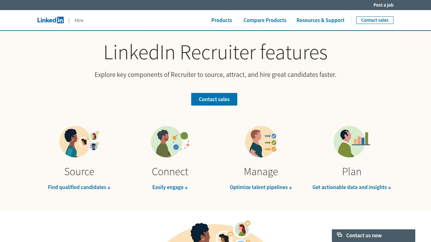Open the Resources & Support menu
This screenshot has height=242, width=431.
pos(320,20)
